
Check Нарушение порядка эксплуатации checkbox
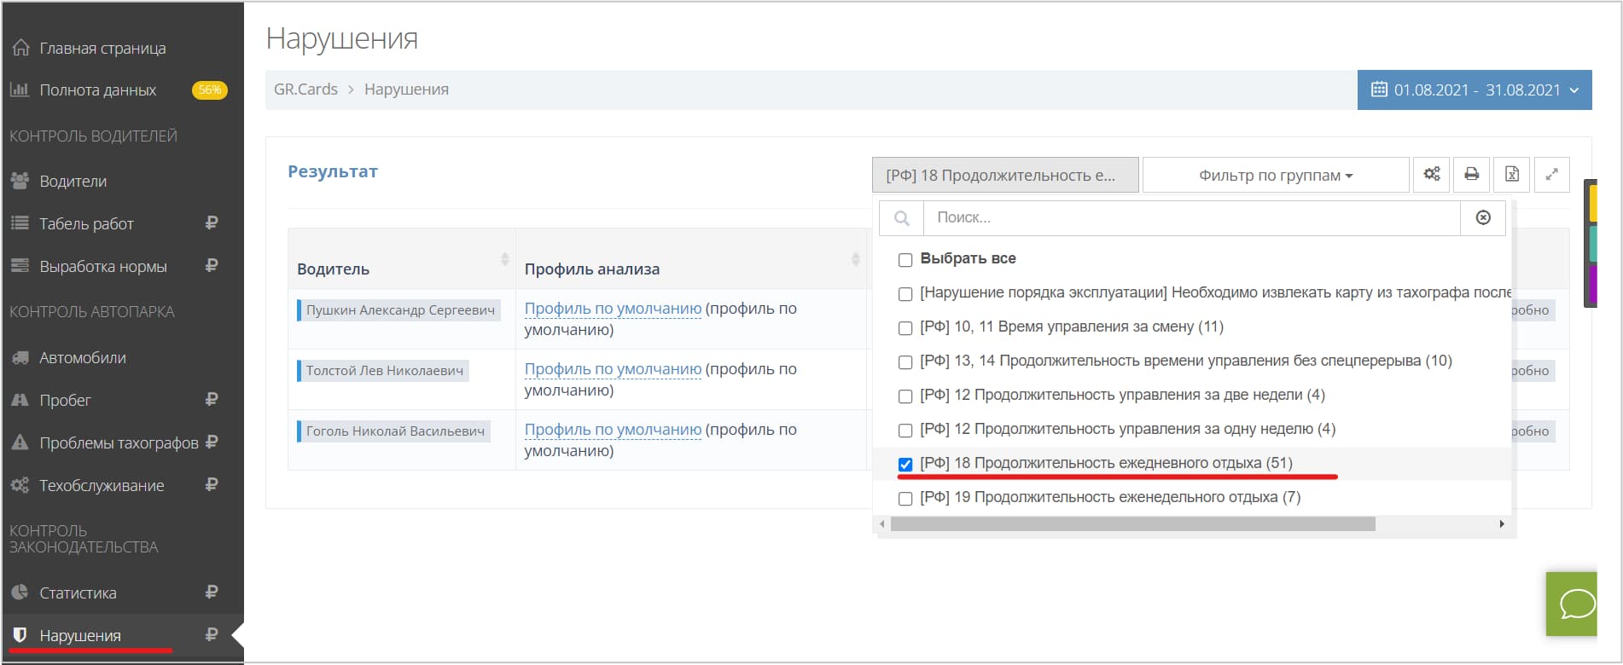905,293
